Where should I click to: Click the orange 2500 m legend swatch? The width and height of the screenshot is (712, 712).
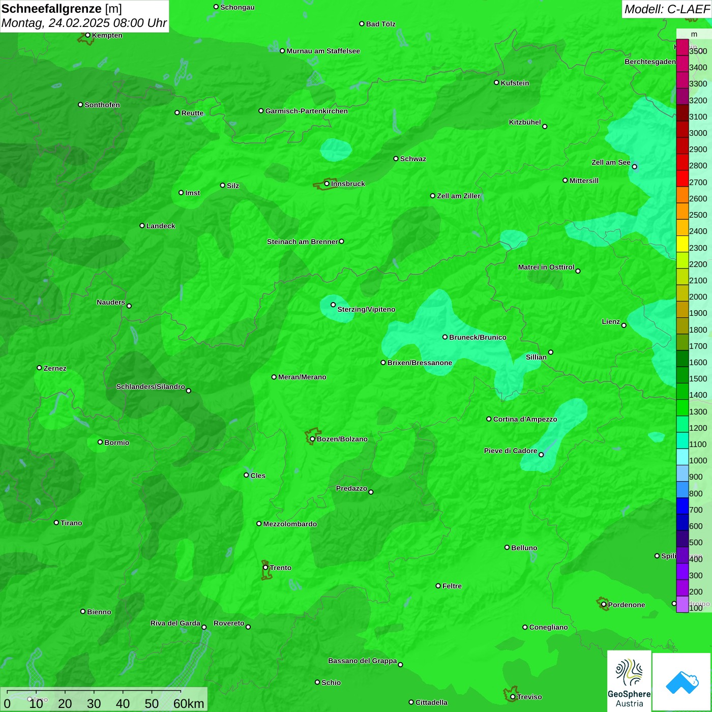click(x=683, y=211)
